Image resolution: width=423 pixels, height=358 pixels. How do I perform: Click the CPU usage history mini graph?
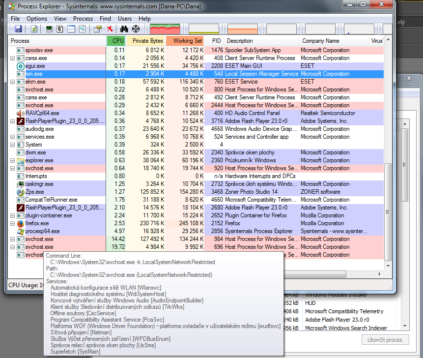click(x=165, y=29)
